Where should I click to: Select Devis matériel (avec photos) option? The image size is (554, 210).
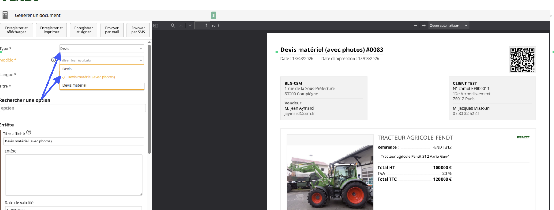coord(102,77)
